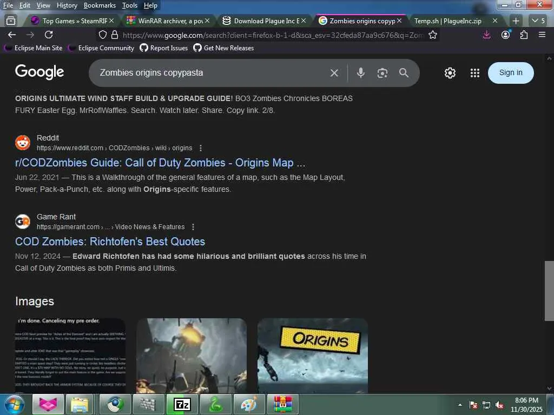Image resolution: width=554 pixels, height=415 pixels.
Task: Open 7-Zip from the taskbar
Action: 182,404
